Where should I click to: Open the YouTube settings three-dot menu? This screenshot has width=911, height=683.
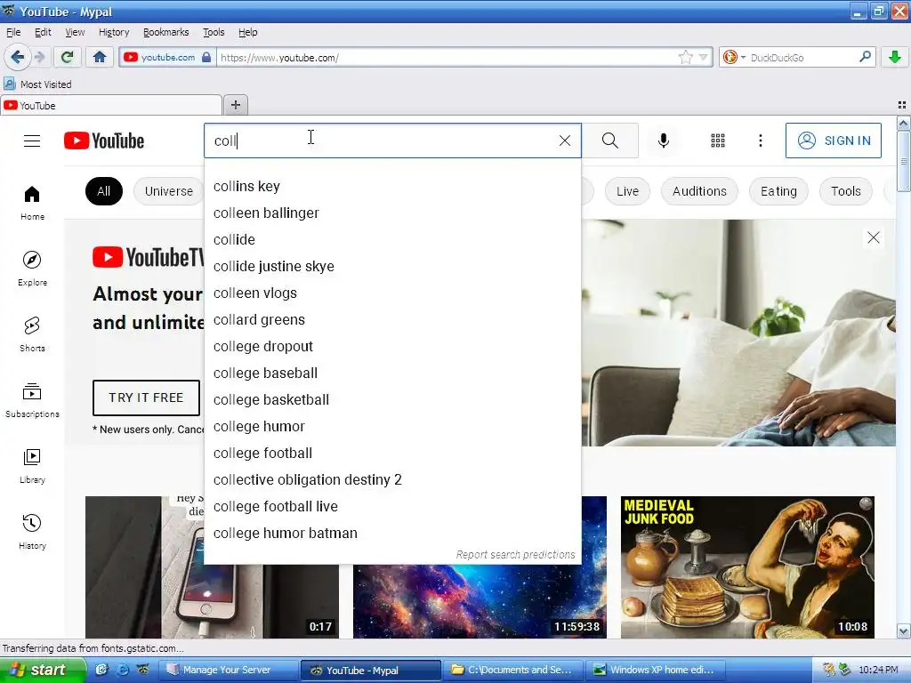click(x=761, y=141)
